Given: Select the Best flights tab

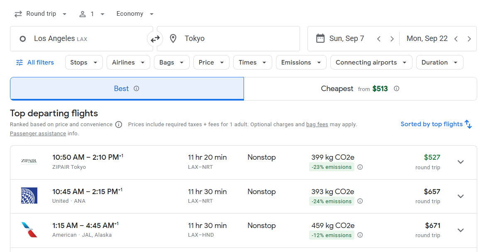Looking at the screenshot, I should (x=122, y=89).
